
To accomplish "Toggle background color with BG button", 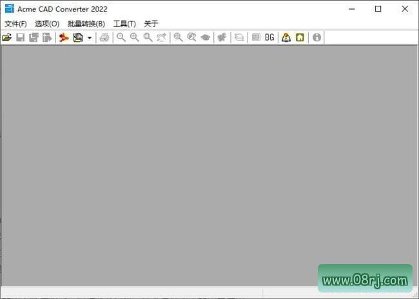I will coord(269,37).
